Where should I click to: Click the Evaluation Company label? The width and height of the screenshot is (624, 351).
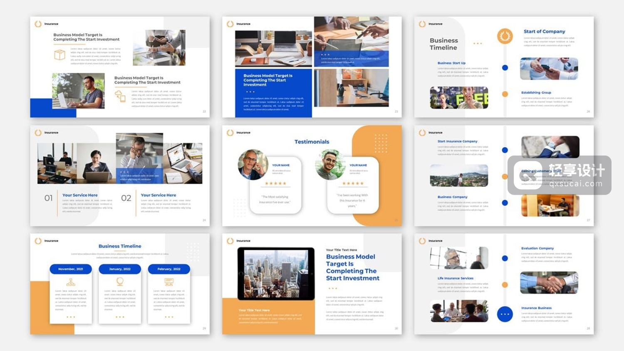tap(537, 248)
